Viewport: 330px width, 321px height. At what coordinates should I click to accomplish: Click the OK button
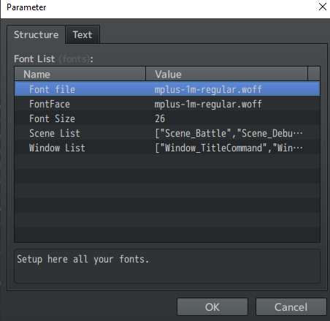point(212,307)
